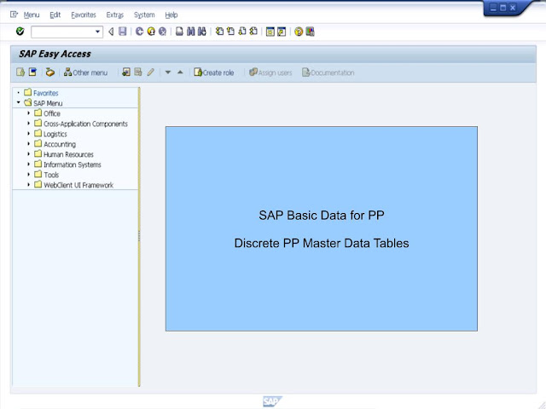Image resolution: width=546 pixels, height=409 pixels.
Task: Click the Save diskette icon
Action: tap(123, 32)
